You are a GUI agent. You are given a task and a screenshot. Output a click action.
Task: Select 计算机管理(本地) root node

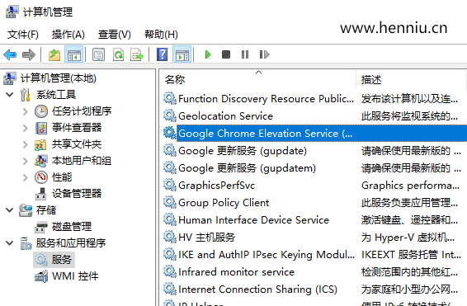pos(59,78)
